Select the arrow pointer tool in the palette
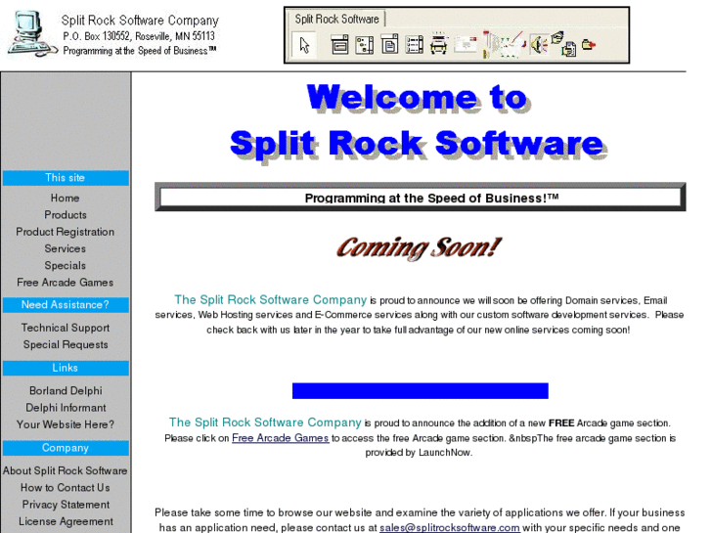This screenshot has width=711, height=533. click(x=304, y=45)
